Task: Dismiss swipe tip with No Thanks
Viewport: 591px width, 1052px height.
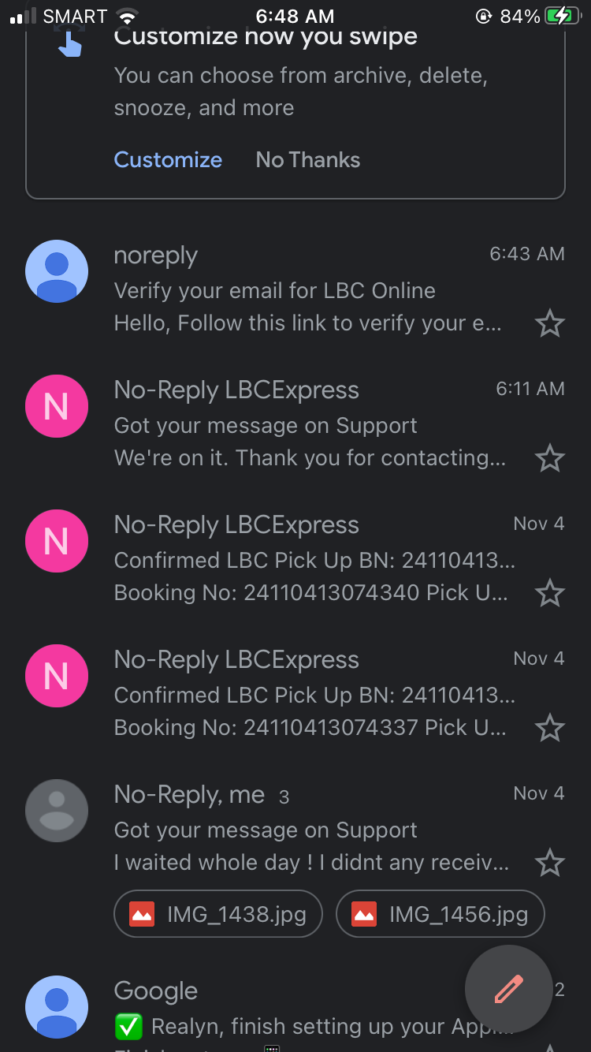Action: pos(308,160)
